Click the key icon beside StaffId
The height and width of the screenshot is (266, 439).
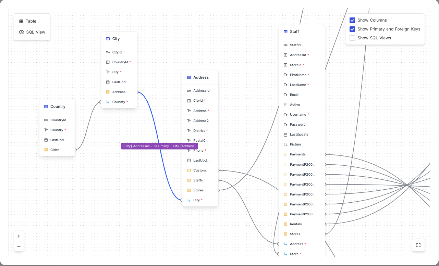[x=285, y=45]
